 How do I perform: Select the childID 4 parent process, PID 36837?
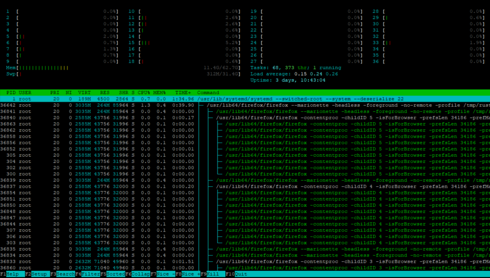pyautogui.click(x=144, y=186)
